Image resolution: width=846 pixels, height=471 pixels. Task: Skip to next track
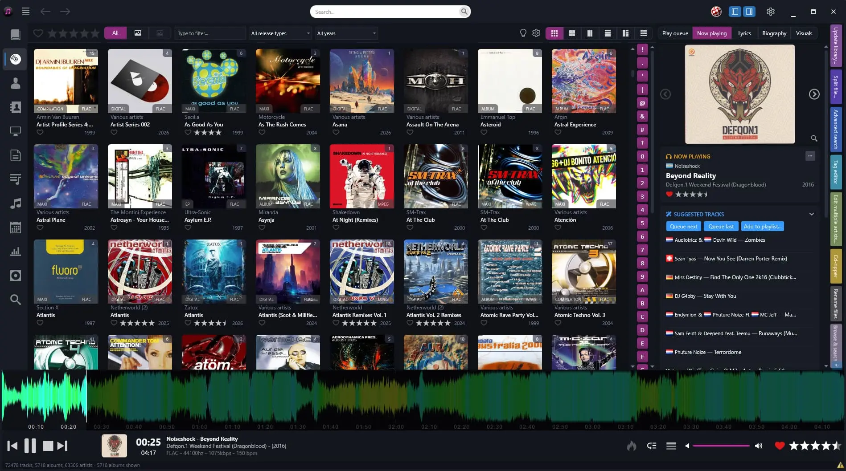click(x=63, y=446)
